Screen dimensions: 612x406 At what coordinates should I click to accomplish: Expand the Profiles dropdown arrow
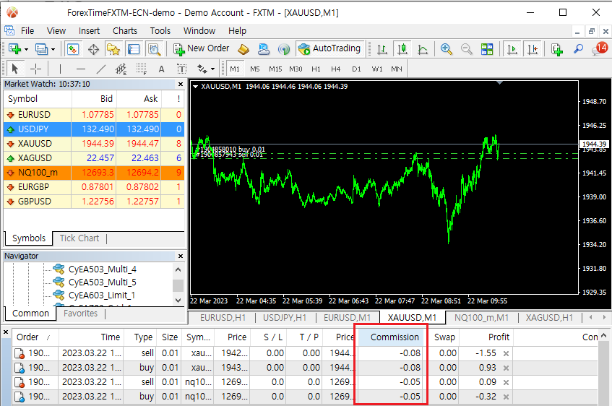coord(53,49)
